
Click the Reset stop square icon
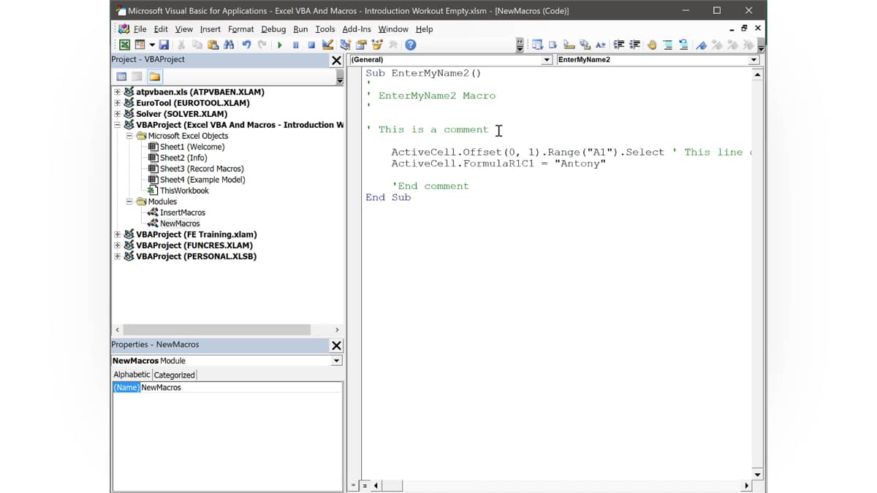(311, 45)
